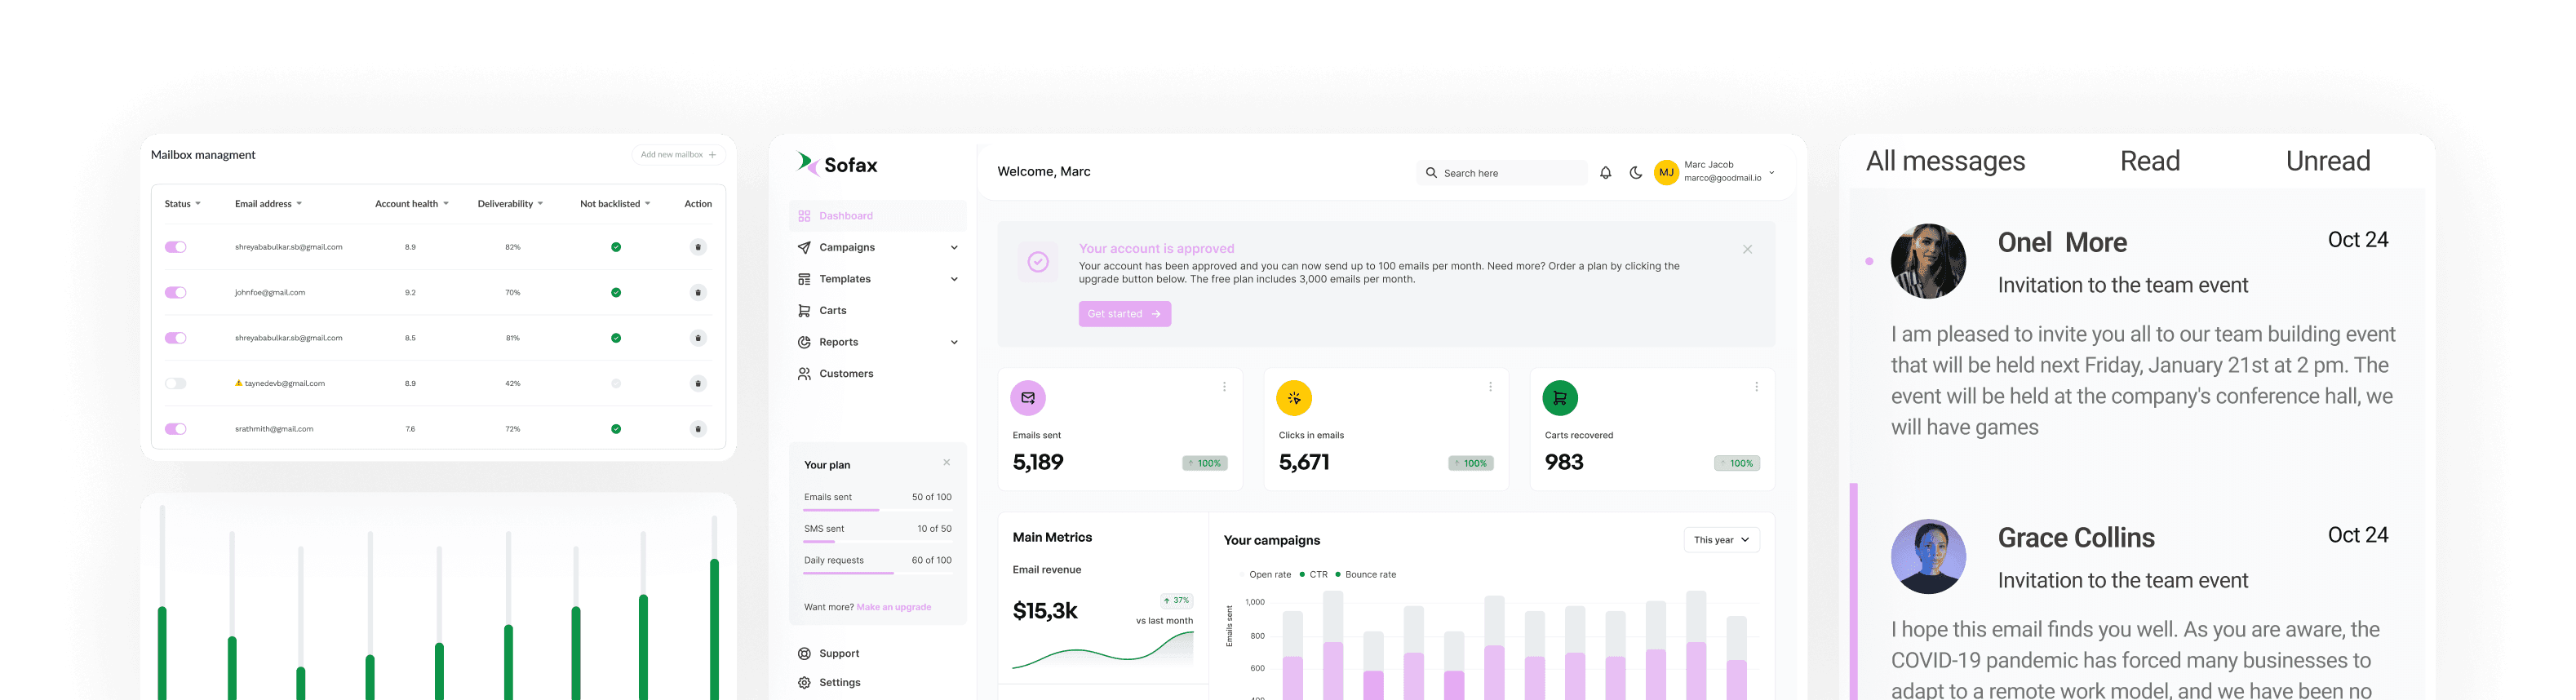This screenshot has height=700, width=2576.
Task: Switch to All messages tab
Action: click(1945, 161)
